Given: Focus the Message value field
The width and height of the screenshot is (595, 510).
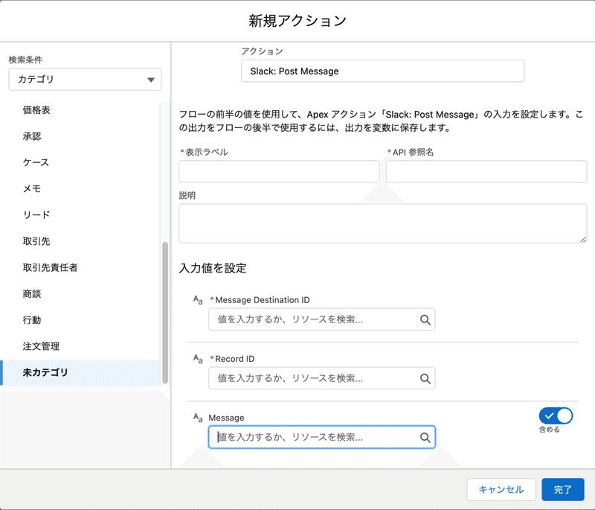Looking at the screenshot, I should coord(322,438).
